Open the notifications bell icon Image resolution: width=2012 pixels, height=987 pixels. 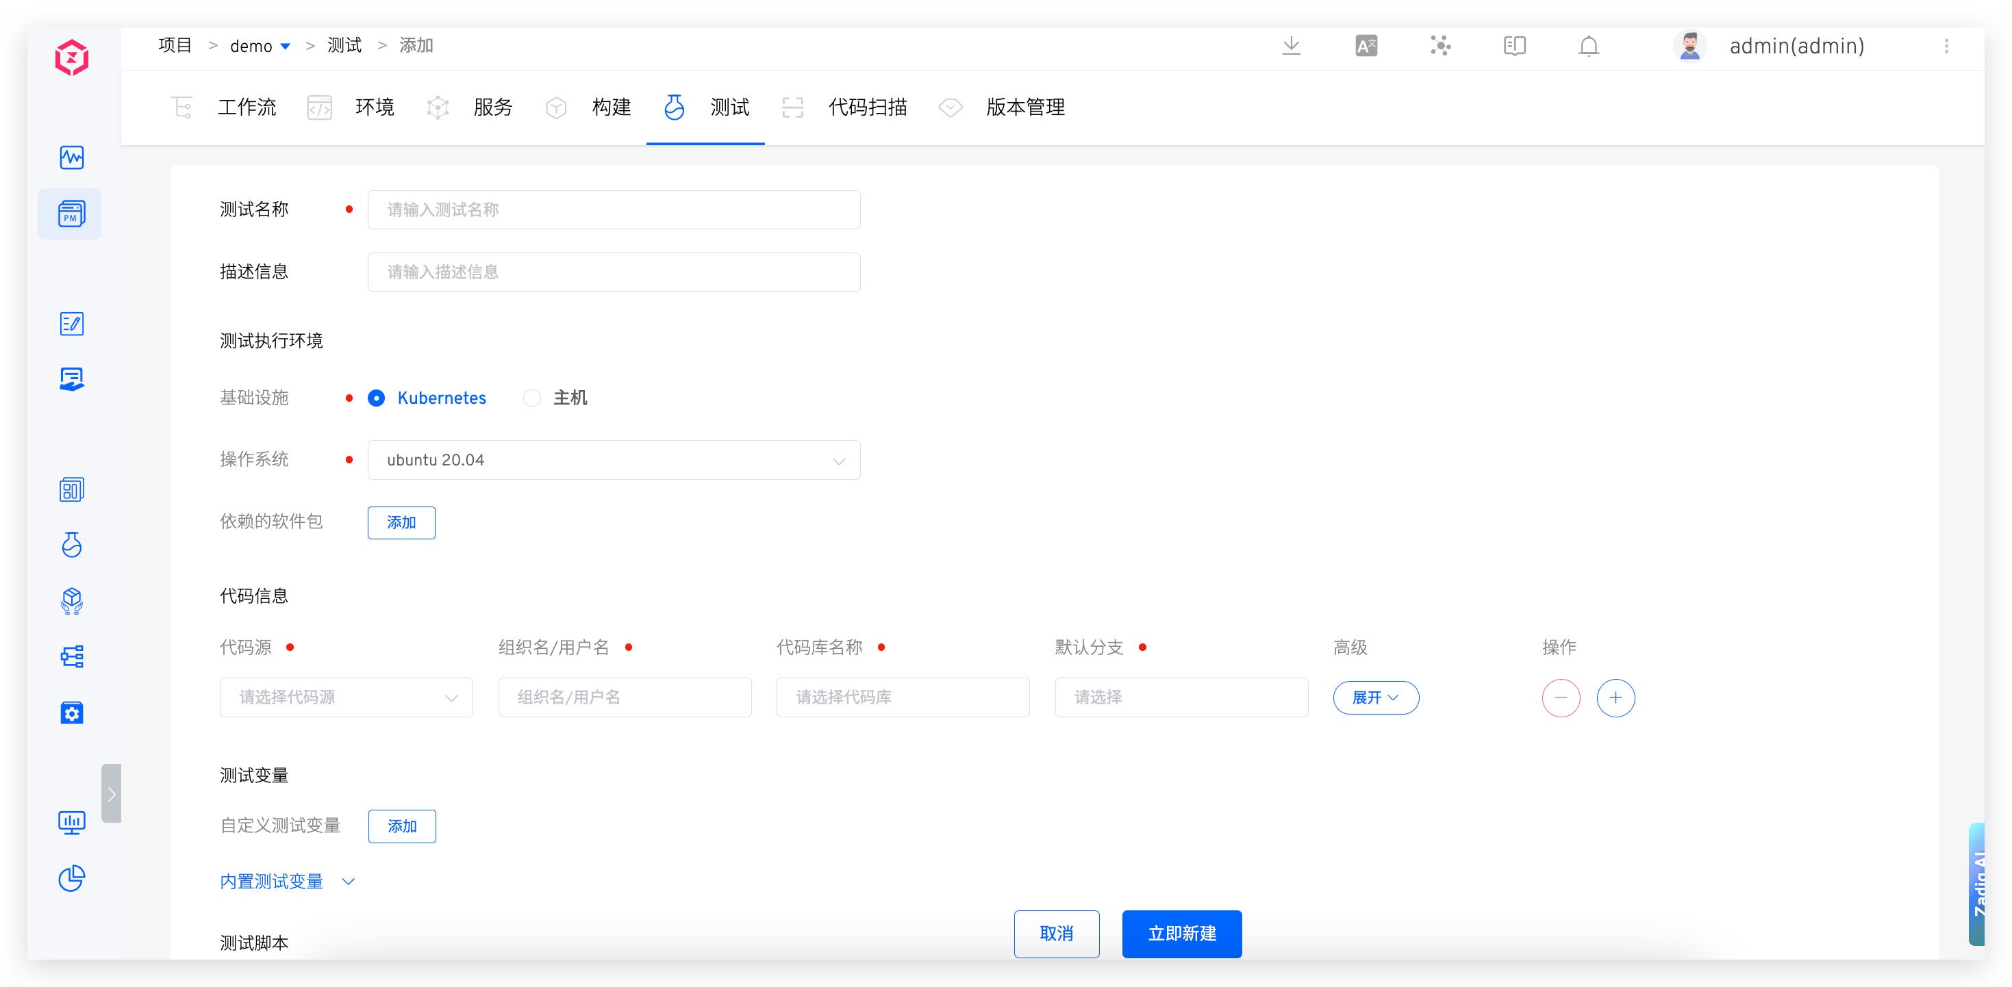[1589, 46]
